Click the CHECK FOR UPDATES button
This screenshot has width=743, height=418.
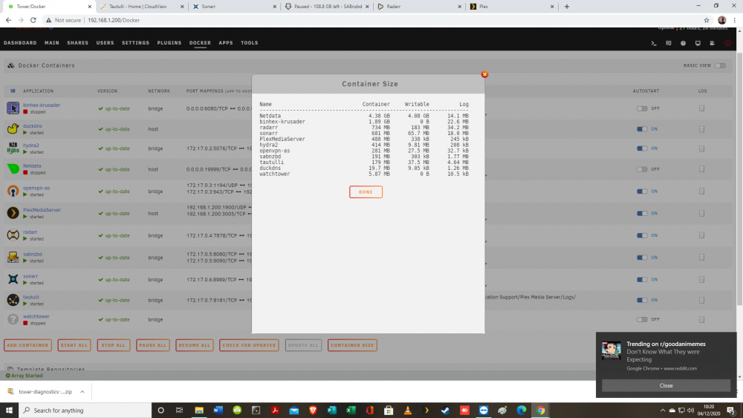pyautogui.click(x=249, y=345)
